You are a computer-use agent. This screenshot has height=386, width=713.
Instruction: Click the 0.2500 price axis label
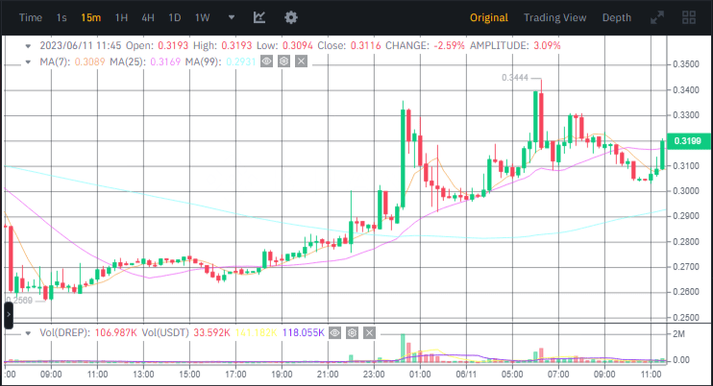pyautogui.click(x=686, y=318)
